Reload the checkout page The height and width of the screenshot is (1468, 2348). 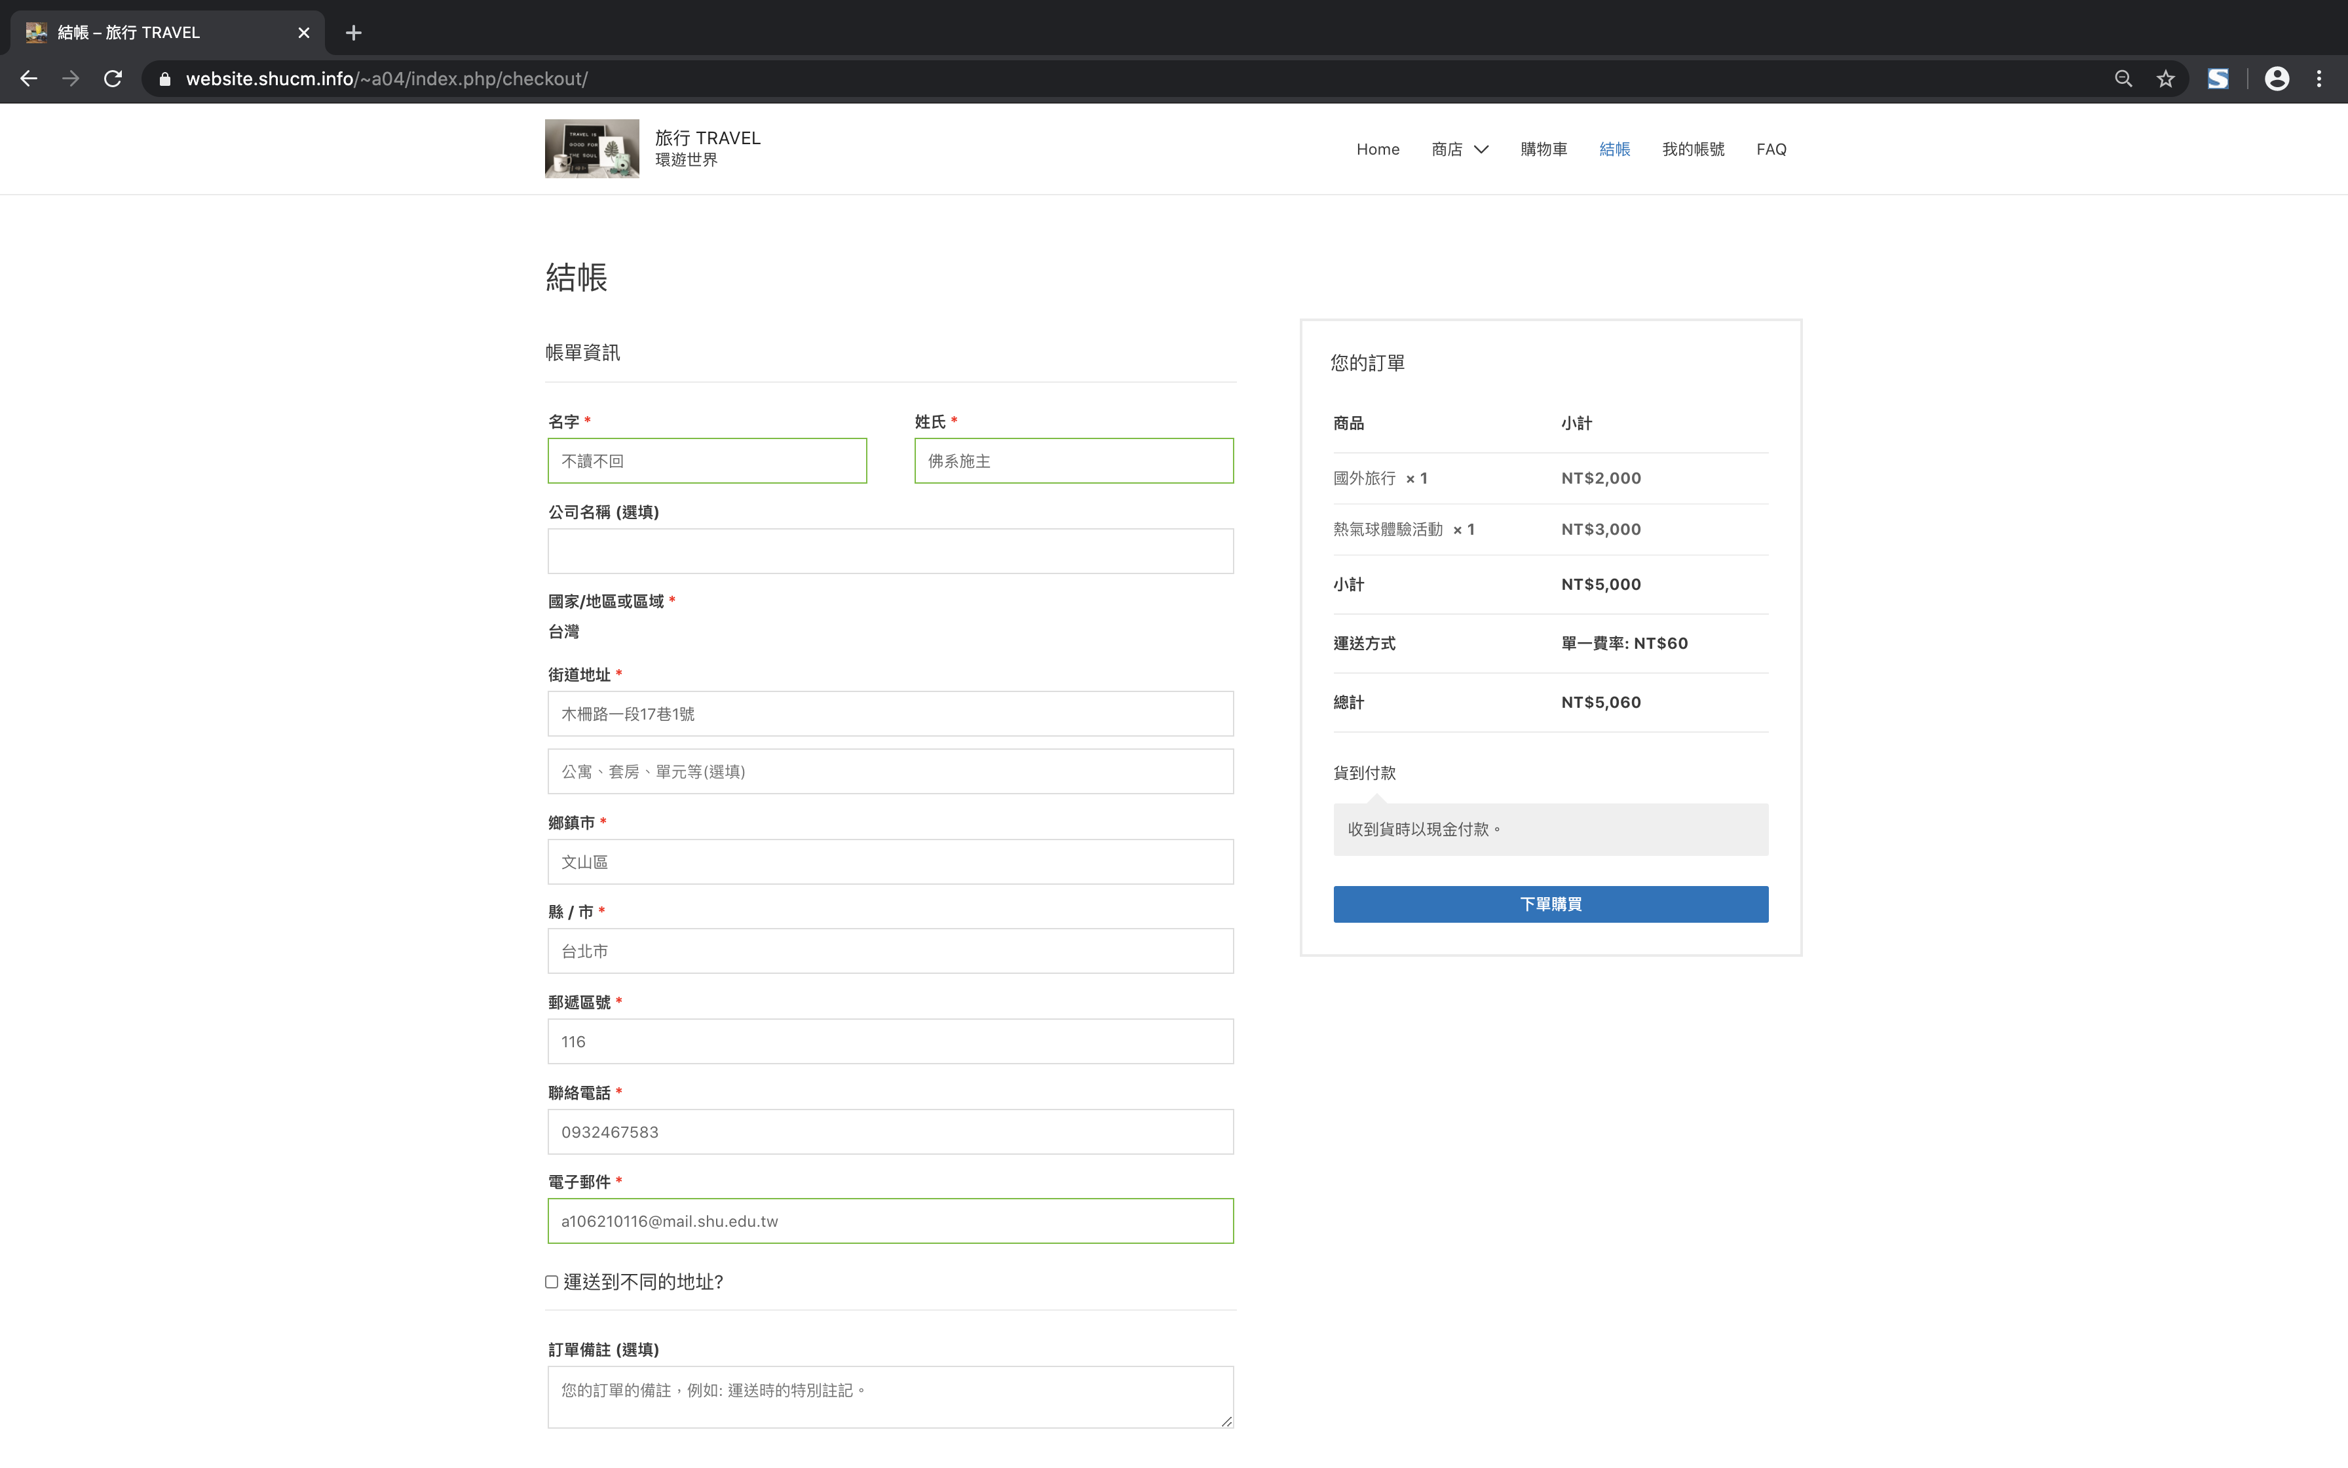point(113,79)
